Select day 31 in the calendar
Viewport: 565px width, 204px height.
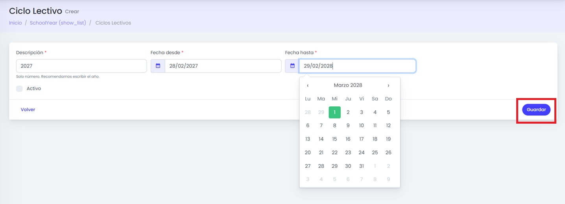tap(361, 166)
